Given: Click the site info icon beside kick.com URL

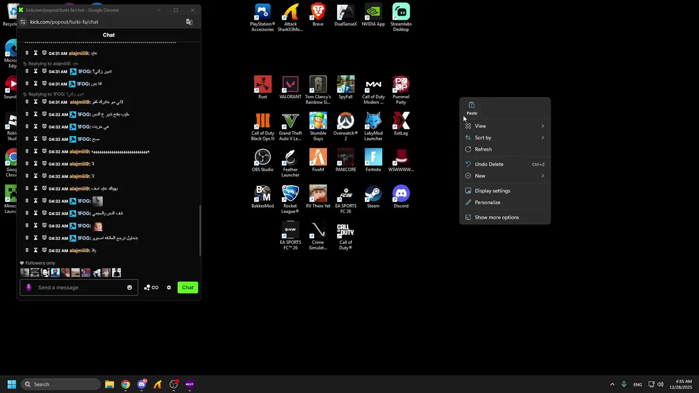Looking at the screenshot, I should [x=22, y=22].
